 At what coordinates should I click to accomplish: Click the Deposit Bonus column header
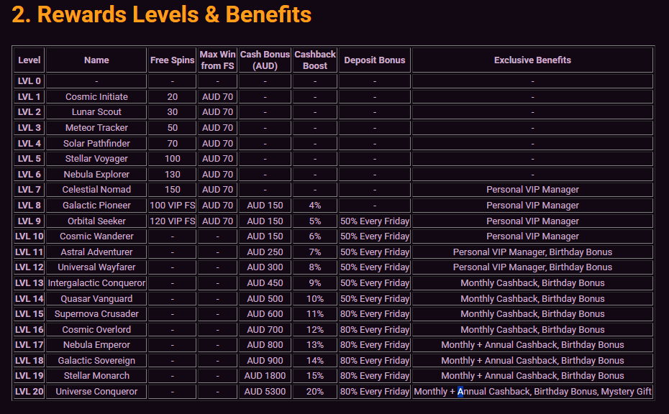pos(374,60)
